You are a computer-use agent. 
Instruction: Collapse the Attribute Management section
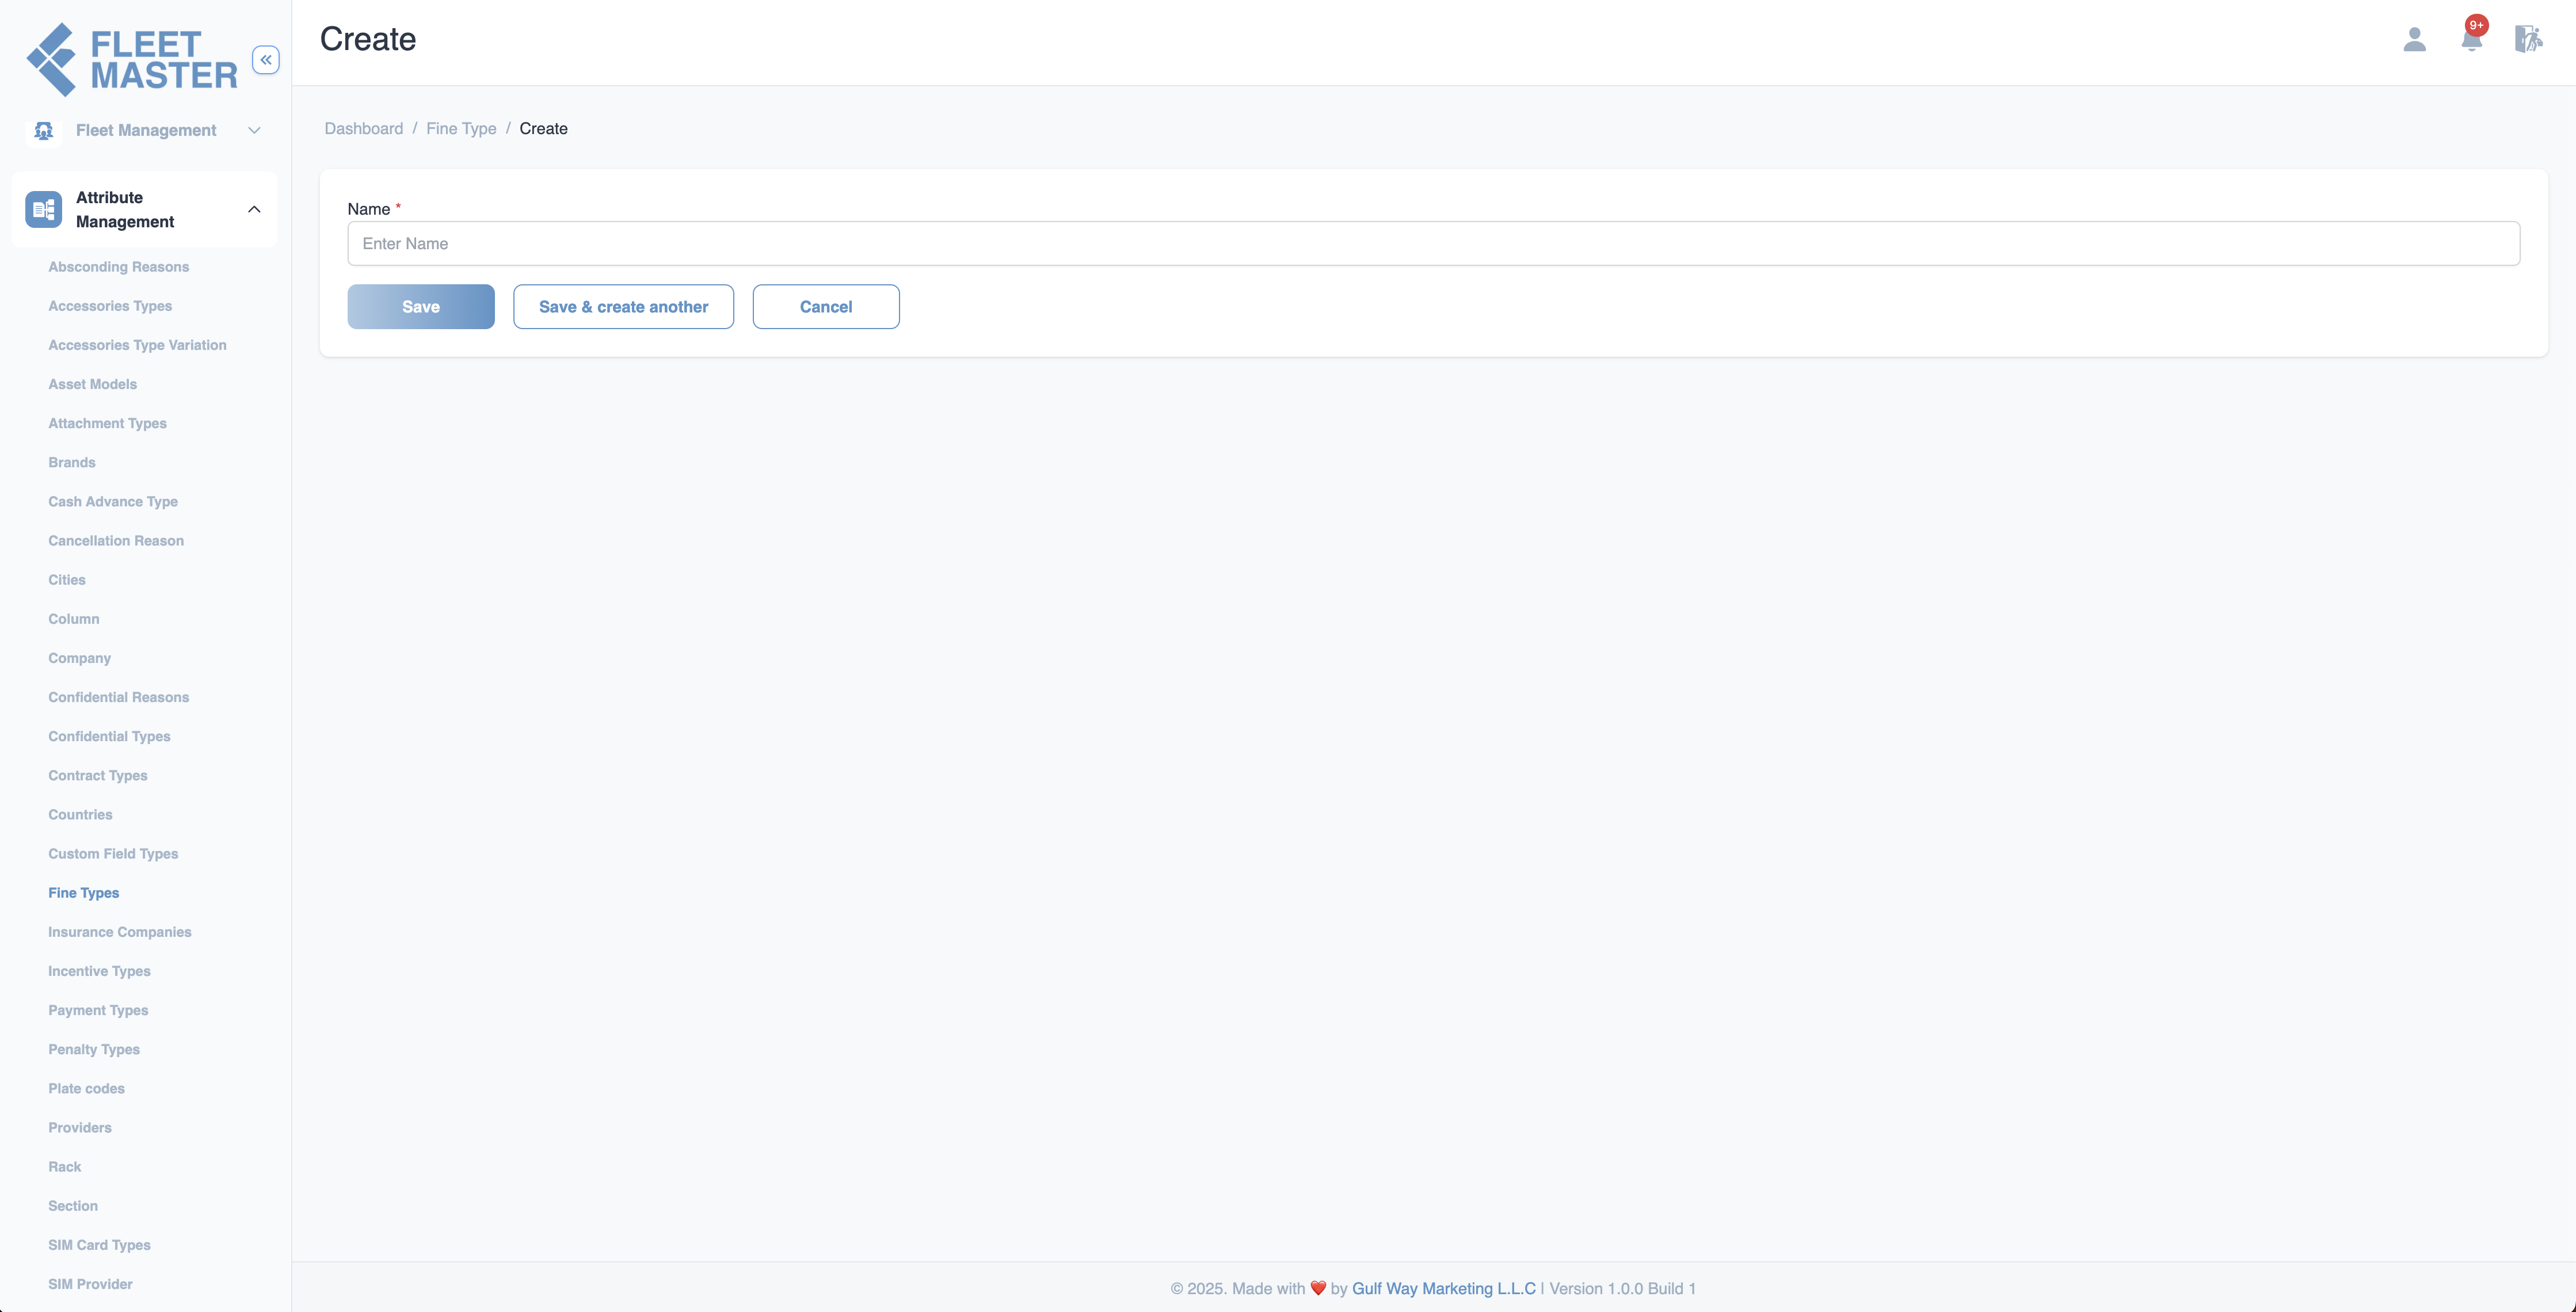pos(254,209)
